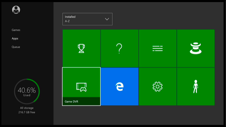Switch to the Games section
The height and width of the screenshot is (127, 226).
click(x=16, y=30)
